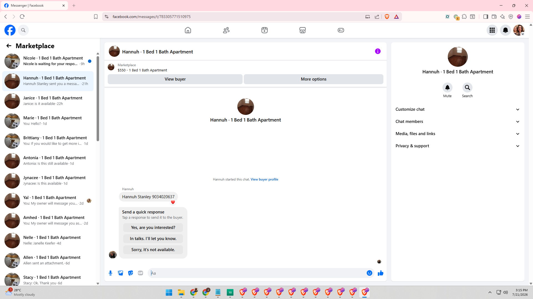Search within the Hannuh conversation
The width and height of the screenshot is (533, 299).
467,88
